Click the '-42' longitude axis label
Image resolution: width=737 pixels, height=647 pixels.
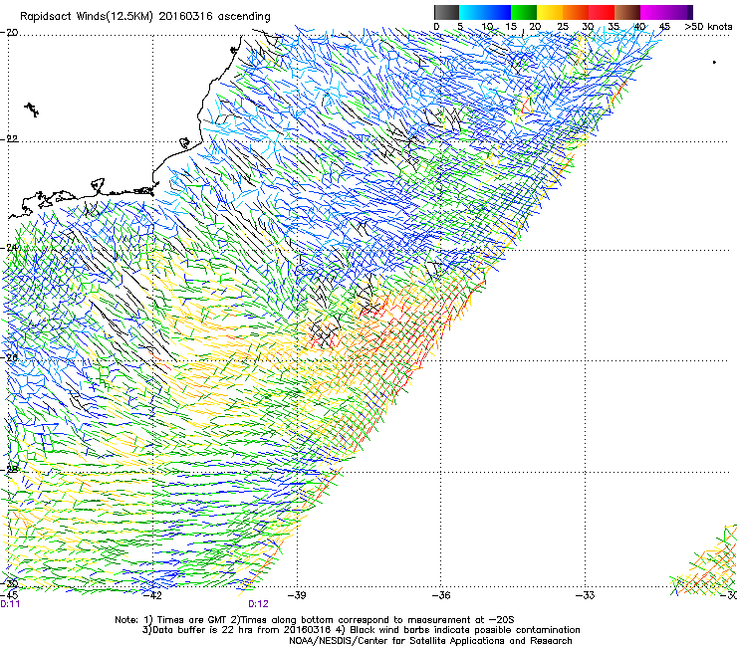click(152, 595)
